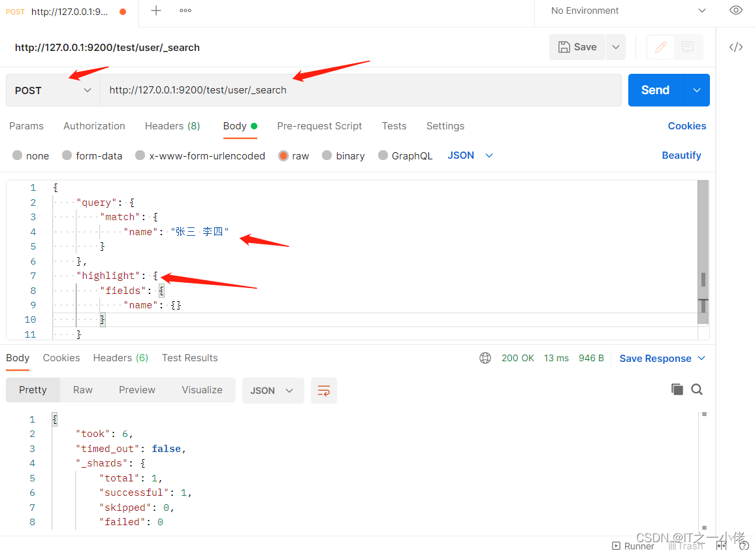Click the 946 B response size

pyautogui.click(x=591, y=358)
